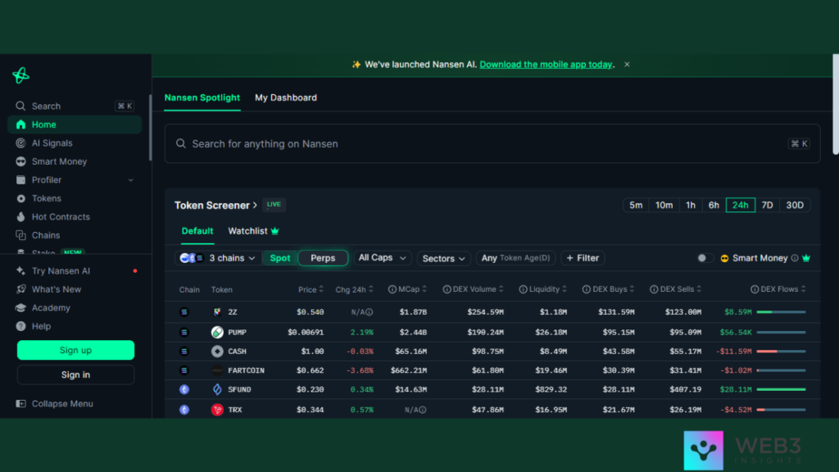
Task: Switch to My Dashboard tab
Action: click(285, 98)
